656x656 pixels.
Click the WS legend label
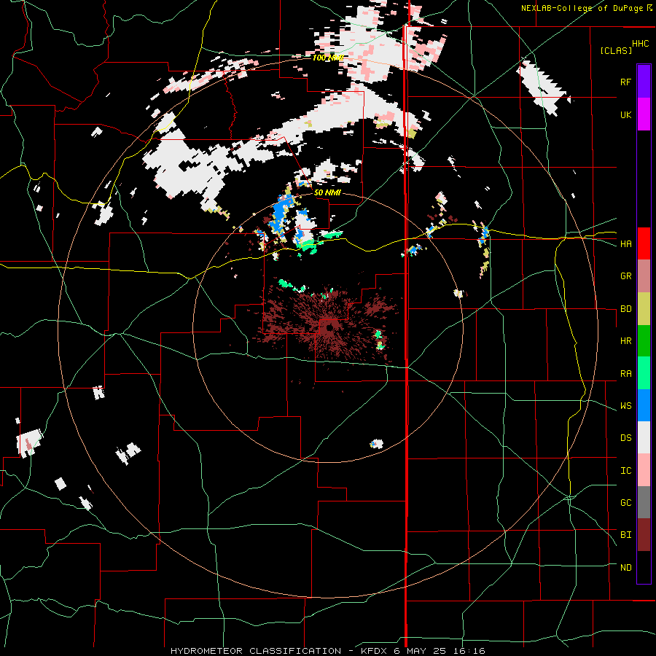tap(626, 406)
